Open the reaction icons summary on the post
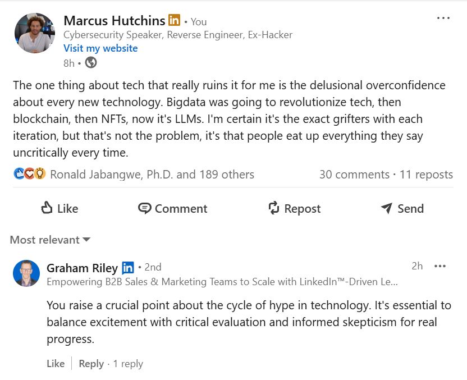 (30, 173)
